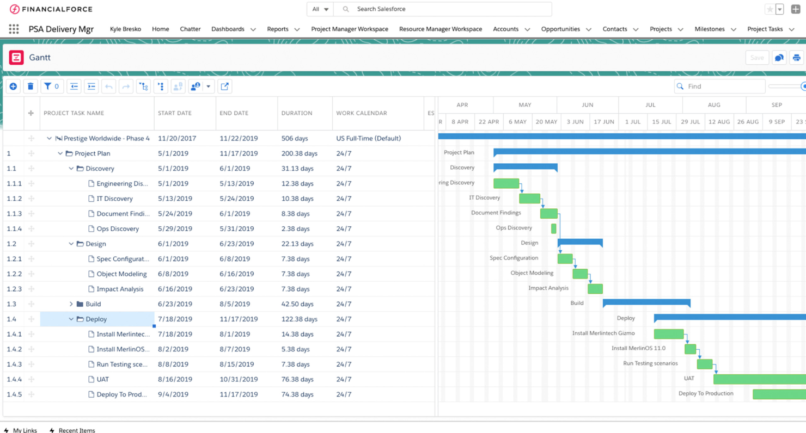This screenshot has height=433, width=806.
Task: Collapse the Project Plan tree node
Action: [x=60, y=153]
